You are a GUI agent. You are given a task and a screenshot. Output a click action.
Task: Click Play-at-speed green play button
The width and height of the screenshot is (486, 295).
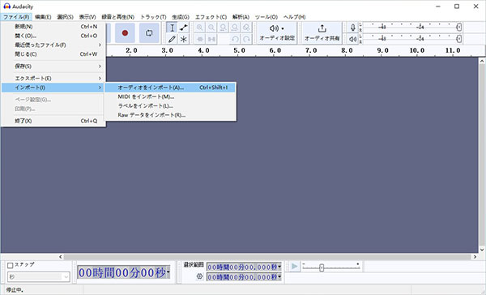coord(295,266)
